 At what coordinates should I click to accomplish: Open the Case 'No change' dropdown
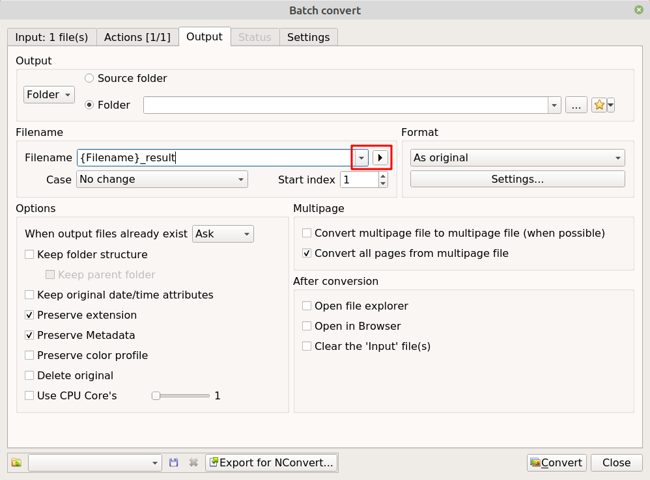tap(162, 180)
